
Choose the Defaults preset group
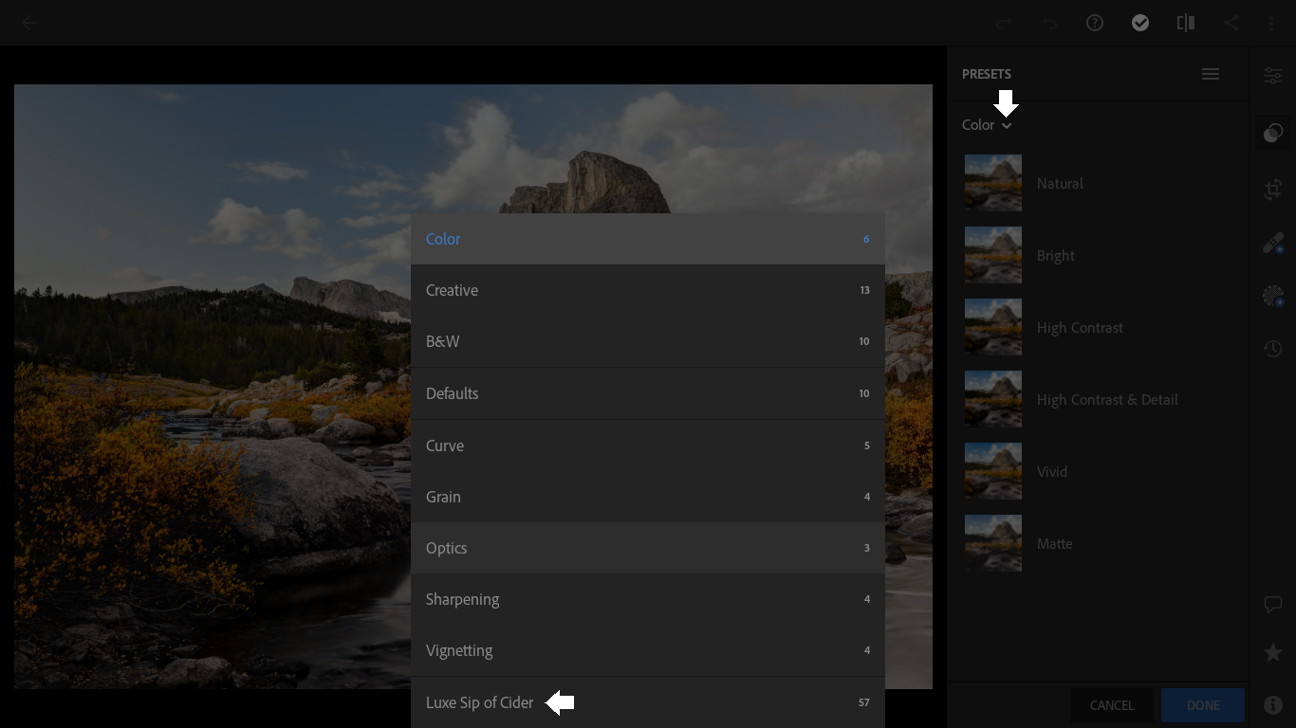pyautogui.click(x=648, y=393)
